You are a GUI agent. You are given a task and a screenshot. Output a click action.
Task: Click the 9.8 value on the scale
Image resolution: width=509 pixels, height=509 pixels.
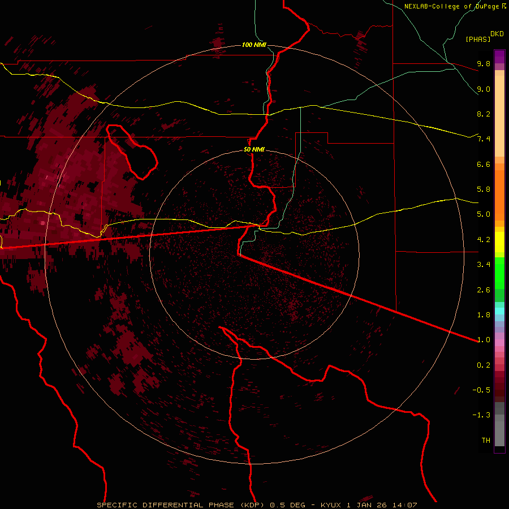tap(484, 63)
